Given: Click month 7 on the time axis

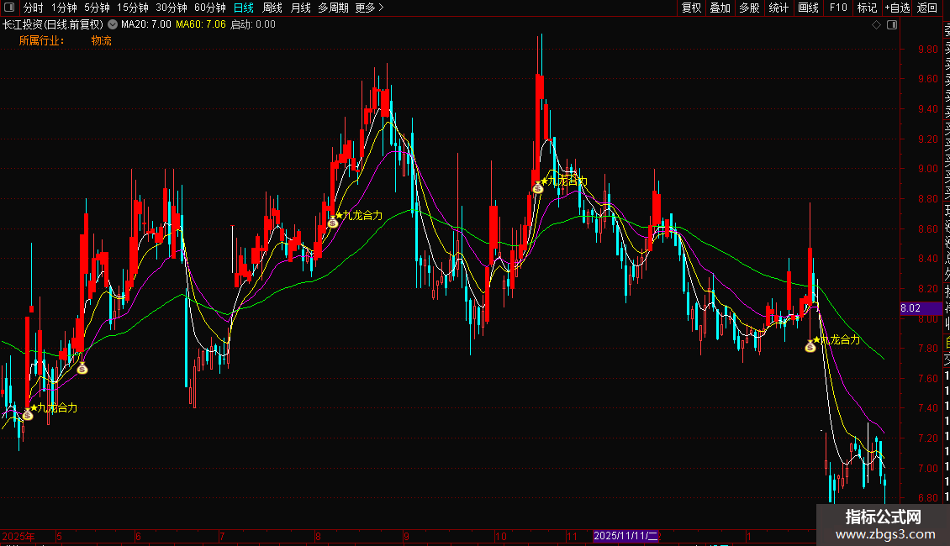Looking at the screenshot, I should pos(222,536).
